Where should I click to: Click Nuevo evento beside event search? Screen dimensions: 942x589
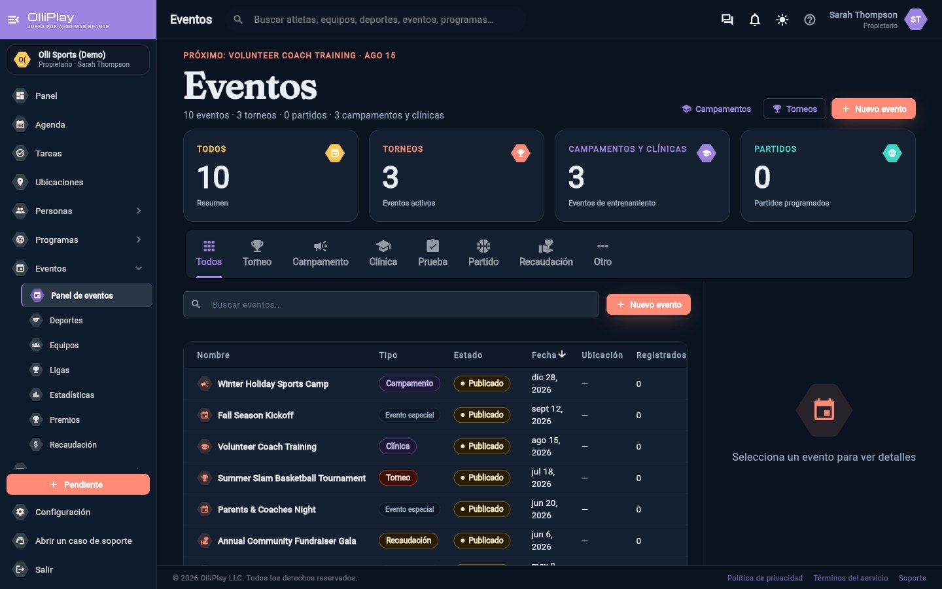point(648,304)
